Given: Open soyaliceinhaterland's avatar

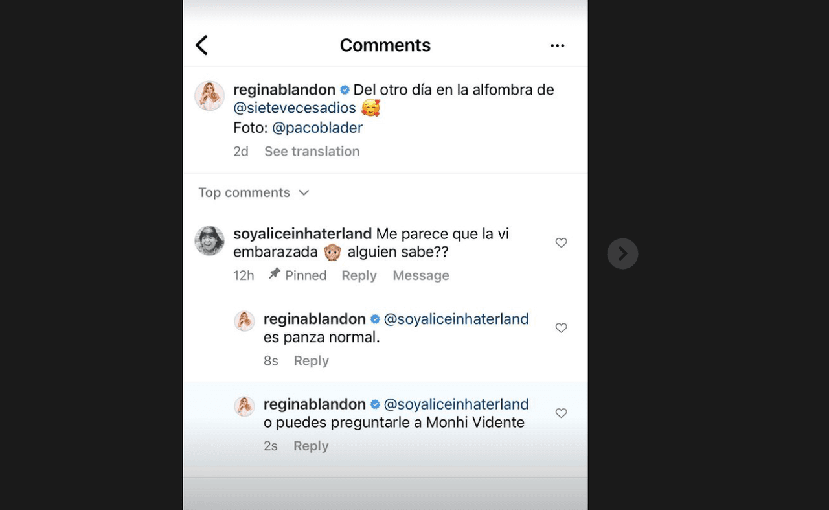Looking at the screenshot, I should (x=210, y=241).
